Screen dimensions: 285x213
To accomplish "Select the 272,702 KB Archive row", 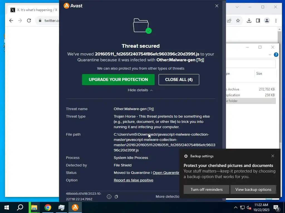I will coord(251,89).
